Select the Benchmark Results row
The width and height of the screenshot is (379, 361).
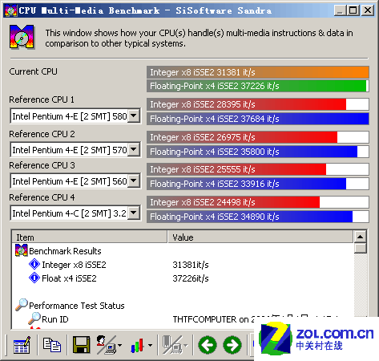(x=183, y=251)
